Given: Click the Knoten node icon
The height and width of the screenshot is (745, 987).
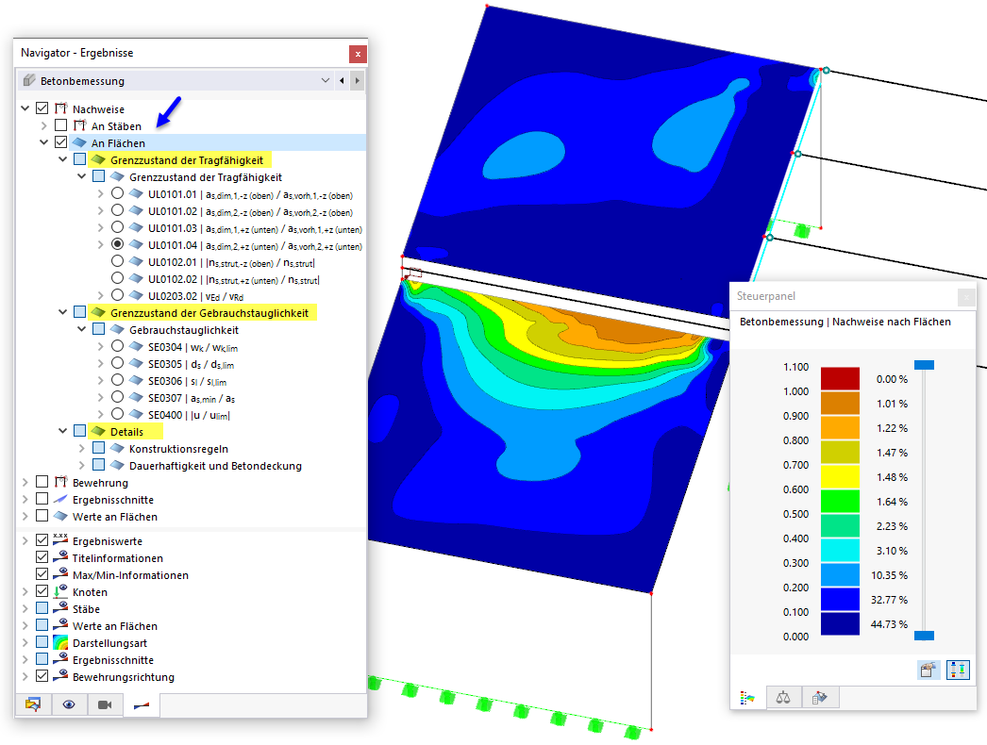Looking at the screenshot, I should (x=60, y=592).
